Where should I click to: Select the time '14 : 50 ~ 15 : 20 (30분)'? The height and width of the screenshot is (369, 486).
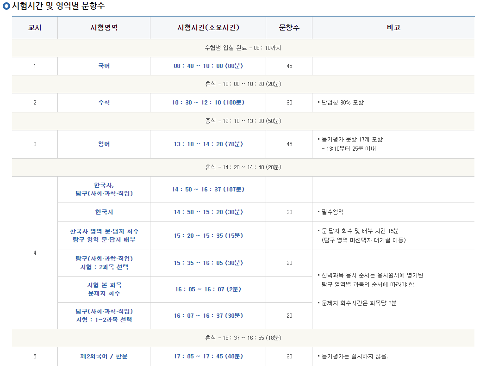tap(208, 212)
